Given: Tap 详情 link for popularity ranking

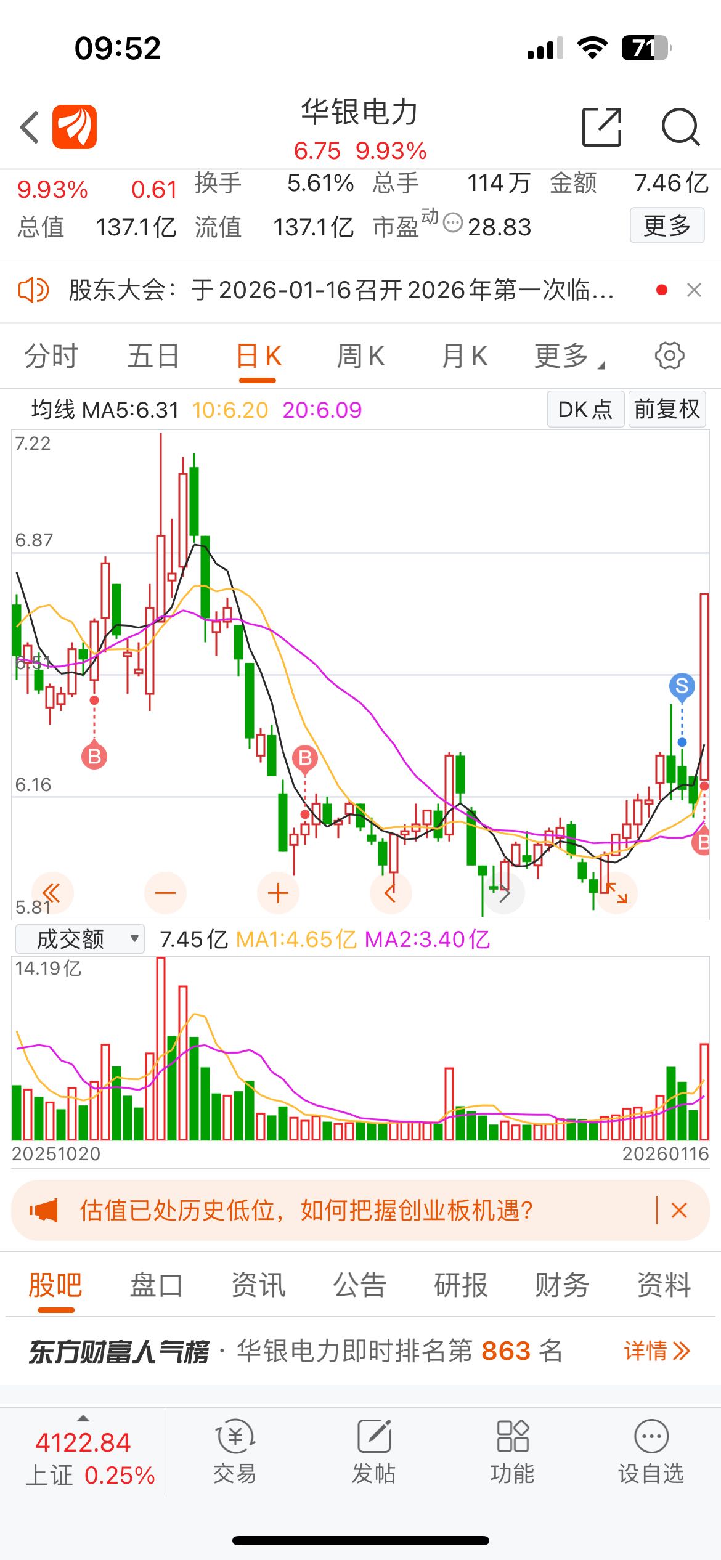Looking at the screenshot, I should (657, 1352).
